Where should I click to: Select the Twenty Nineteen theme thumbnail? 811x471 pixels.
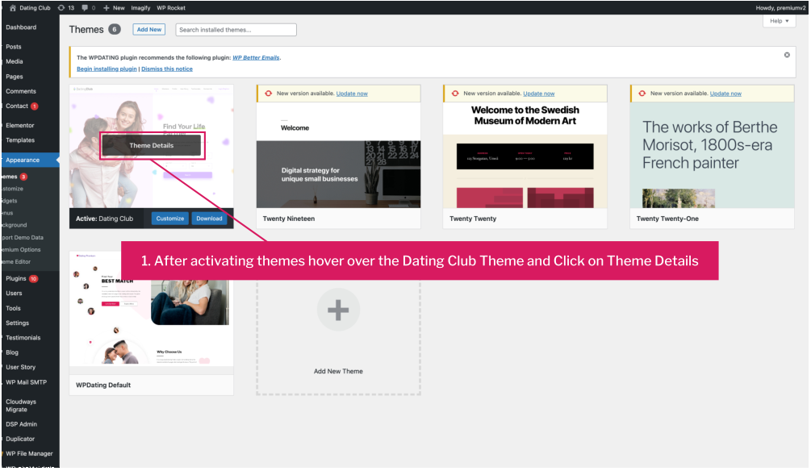pyautogui.click(x=339, y=155)
